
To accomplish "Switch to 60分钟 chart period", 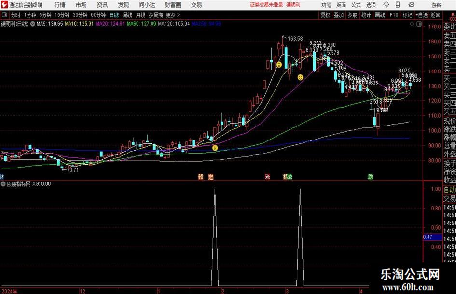I will pyautogui.click(x=98, y=15).
